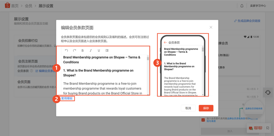Click the Shopee logo in the header
This screenshot has height=136, width=274.
[x=7, y=6]
